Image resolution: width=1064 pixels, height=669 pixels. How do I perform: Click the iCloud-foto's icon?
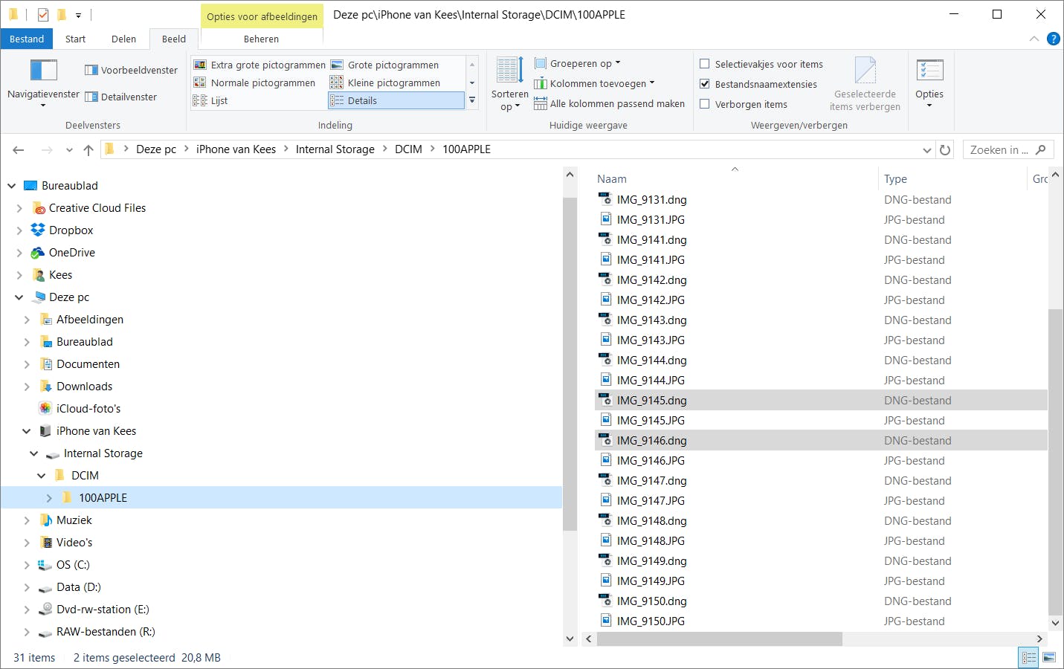[45, 409]
